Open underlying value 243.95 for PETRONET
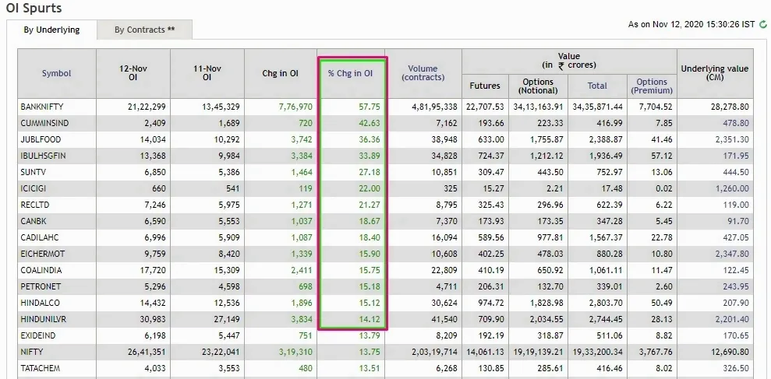This screenshot has width=771, height=379. click(x=736, y=286)
